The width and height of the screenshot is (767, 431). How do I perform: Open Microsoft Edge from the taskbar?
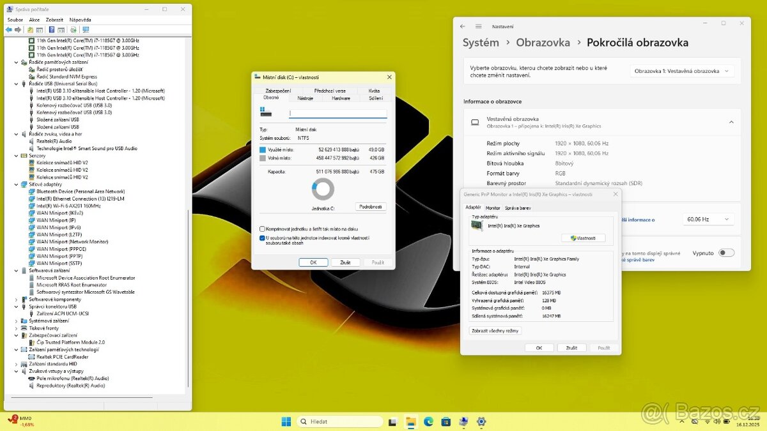(428, 421)
